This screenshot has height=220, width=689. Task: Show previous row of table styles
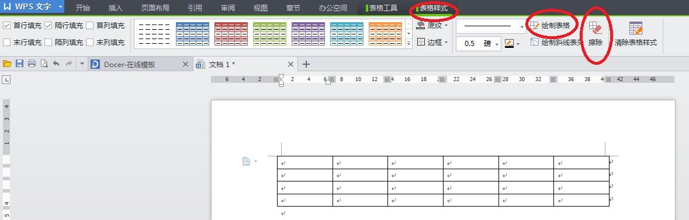click(x=408, y=24)
